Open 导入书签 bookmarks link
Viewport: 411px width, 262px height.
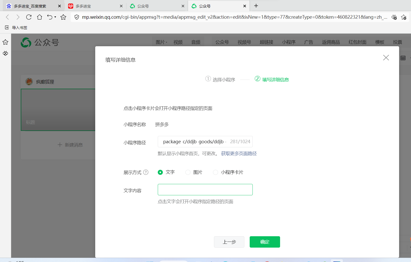pos(20,28)
